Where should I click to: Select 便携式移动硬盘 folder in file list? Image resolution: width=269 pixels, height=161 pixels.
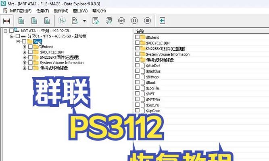pyautogui.click(x=160, y=60)
